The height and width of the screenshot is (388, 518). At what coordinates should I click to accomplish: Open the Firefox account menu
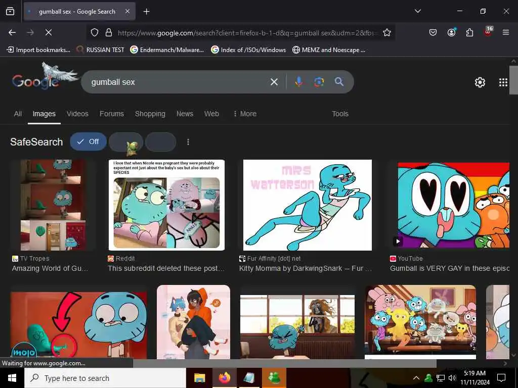point(451,32)
